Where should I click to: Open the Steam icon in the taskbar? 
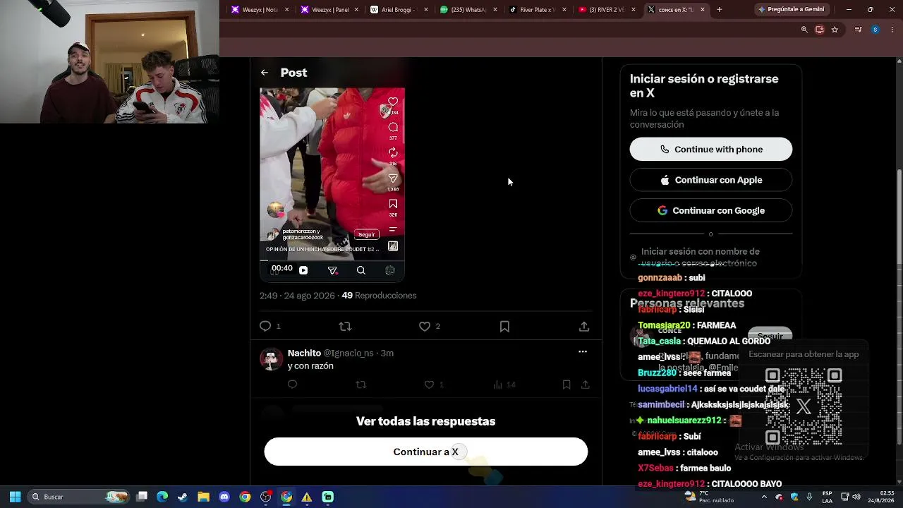(x=183, y=497)
